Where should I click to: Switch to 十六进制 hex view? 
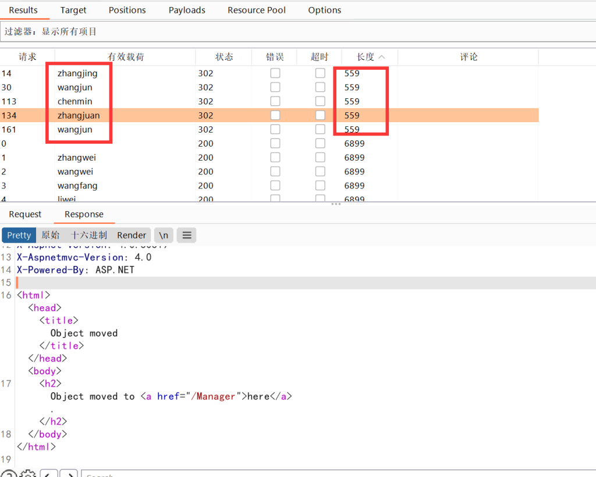pyautogui.click(x=88, y=235)
